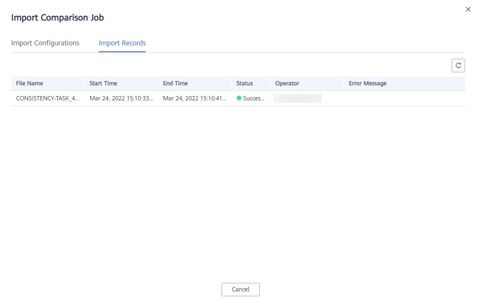Click the green success status dot
This screenshot has width=477, height=306.
click(x=239, y=98)
